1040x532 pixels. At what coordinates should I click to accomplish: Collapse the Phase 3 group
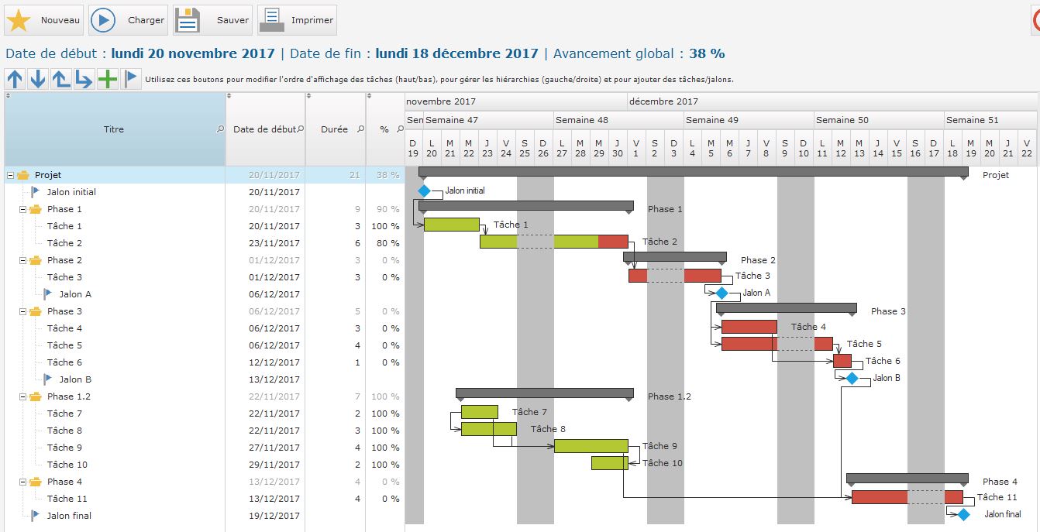click(23, 311)
